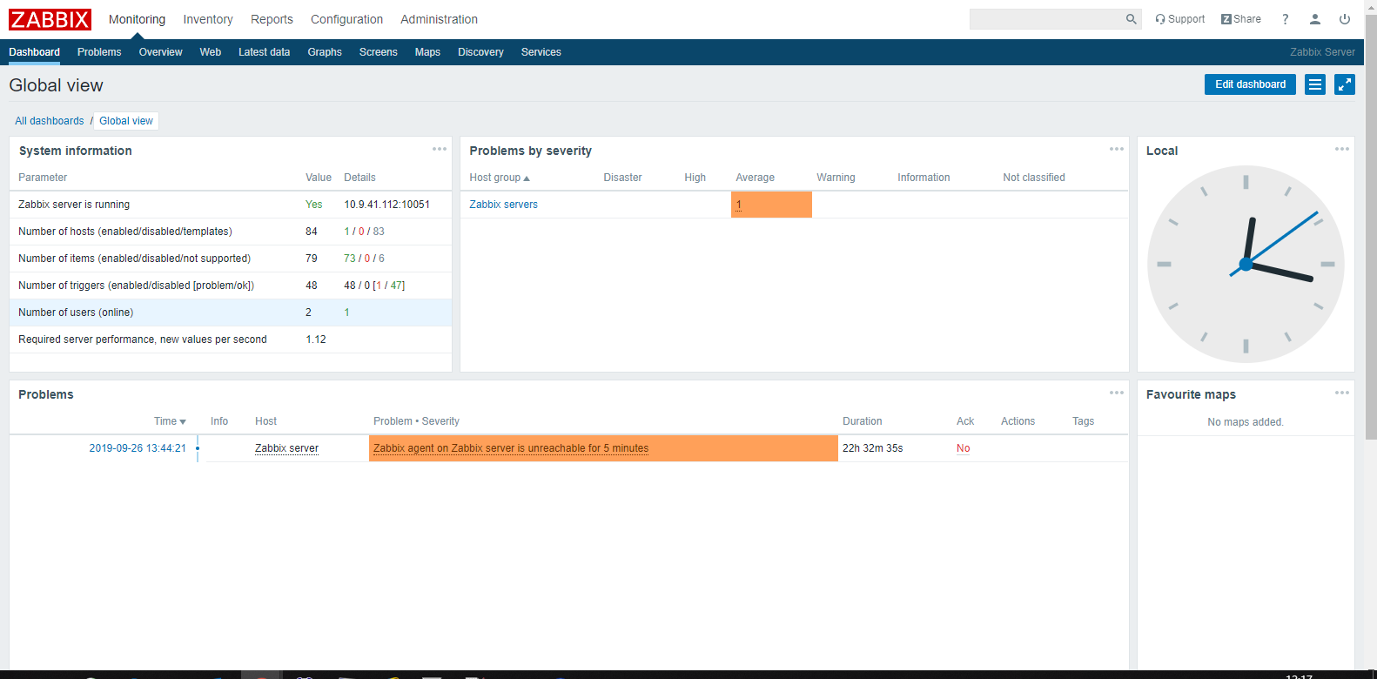This screenshot has height=679, width=1377.
Task: Click inside the top search field
Action: point(1046,19)
